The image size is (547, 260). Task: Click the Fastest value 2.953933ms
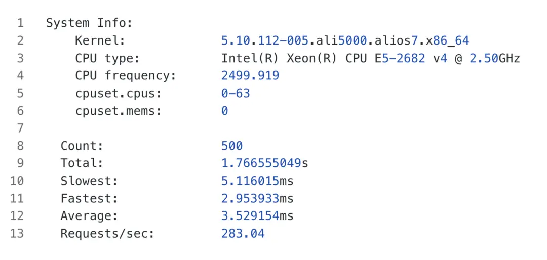click(x=257, y=198)
